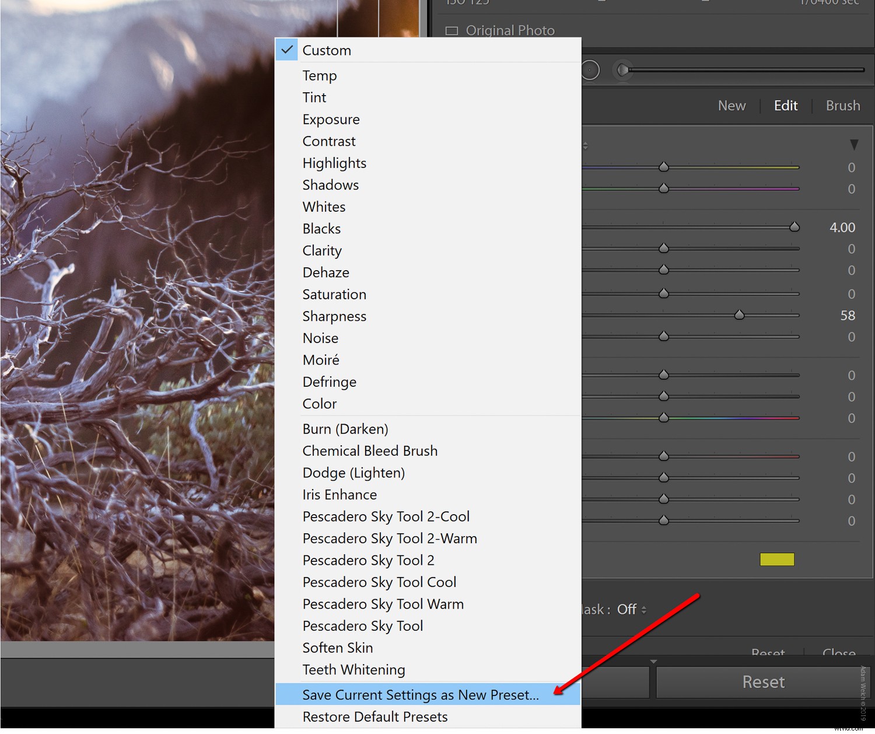The height and width of the screenshot is (734, 875).
Task: Select the "Dodge (Lighten)" preset
Action: click(353, 473)
